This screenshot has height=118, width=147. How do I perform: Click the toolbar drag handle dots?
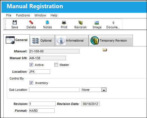[x=5, y=24]
